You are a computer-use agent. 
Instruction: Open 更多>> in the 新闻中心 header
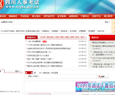tap(83, 37)
